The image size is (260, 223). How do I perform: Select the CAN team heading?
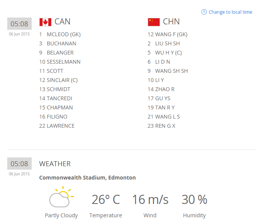coord(63,21)
